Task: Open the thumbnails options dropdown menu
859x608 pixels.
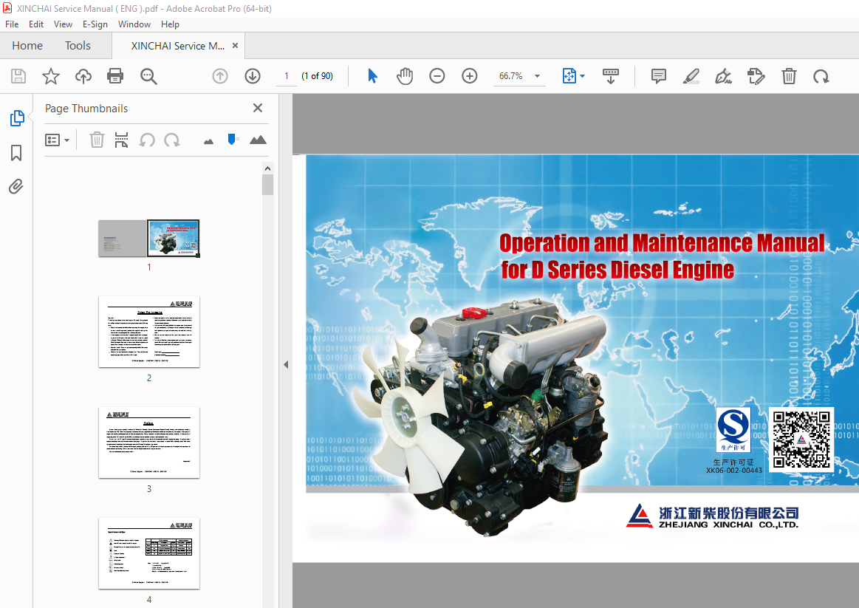Action: point(57,140)
